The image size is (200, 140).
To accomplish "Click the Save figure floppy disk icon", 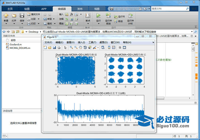I will [x=54, y=48].
